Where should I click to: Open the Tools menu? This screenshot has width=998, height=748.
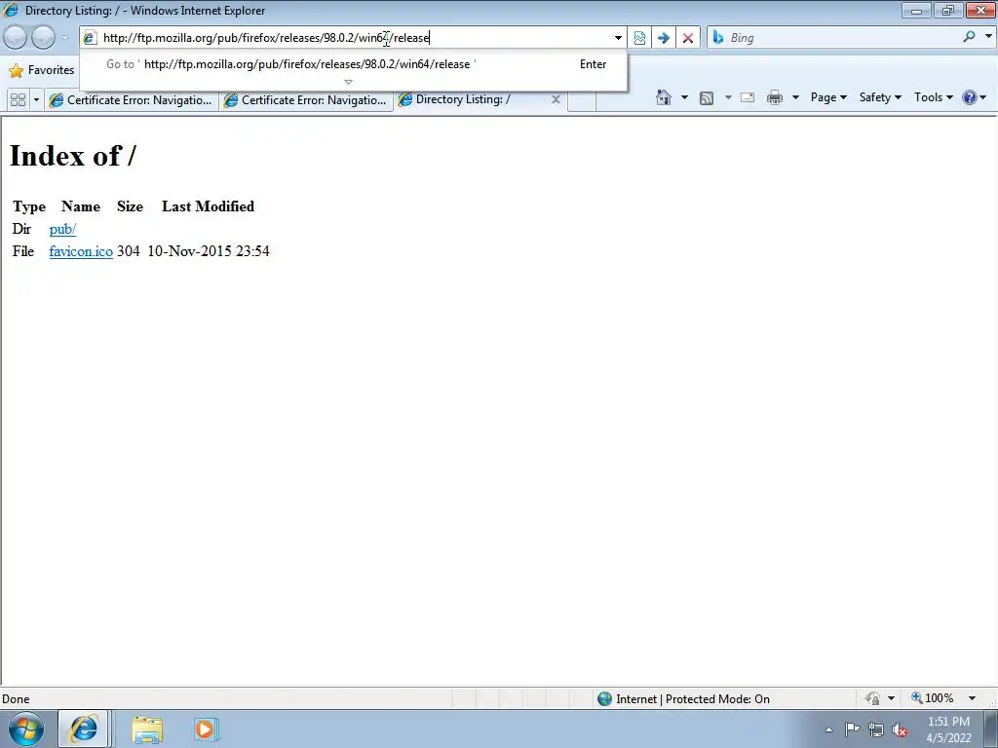(x=933, y=97)
